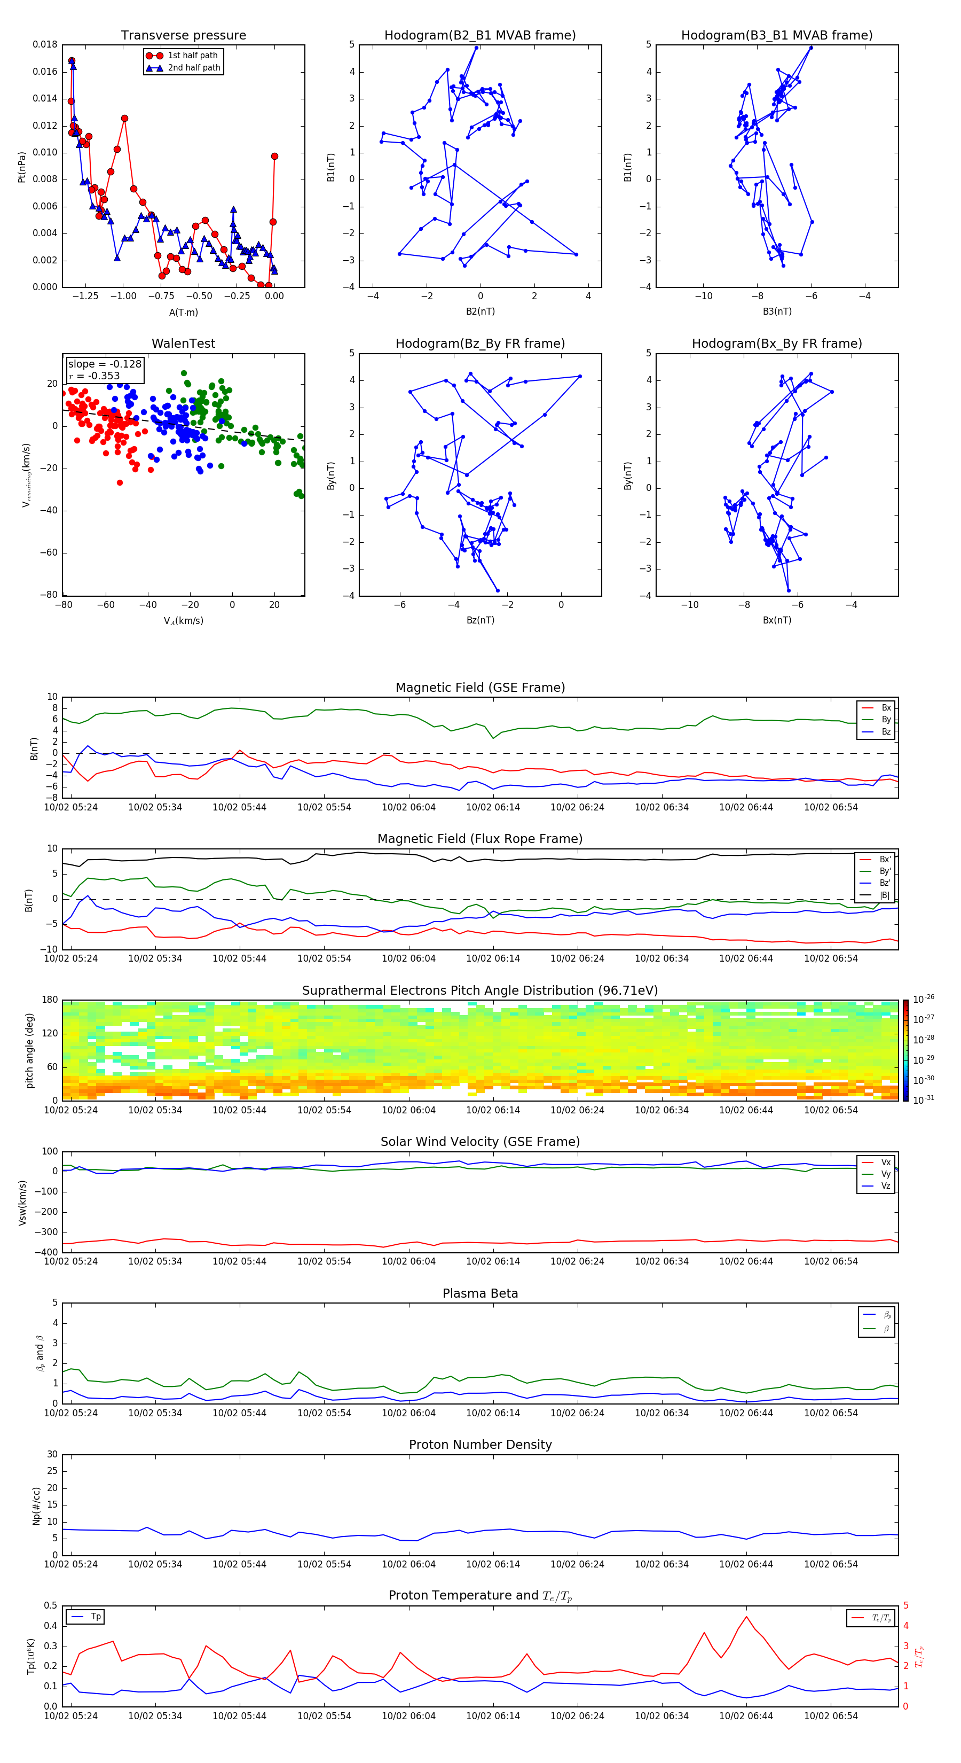Click the 'Bz' entry in GSE legend
Screen dimensions: 961x1763
coord(877,731)
